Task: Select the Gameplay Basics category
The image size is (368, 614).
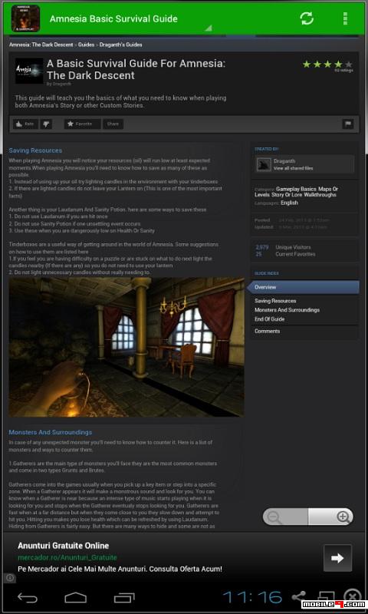Action: [296, 189]
